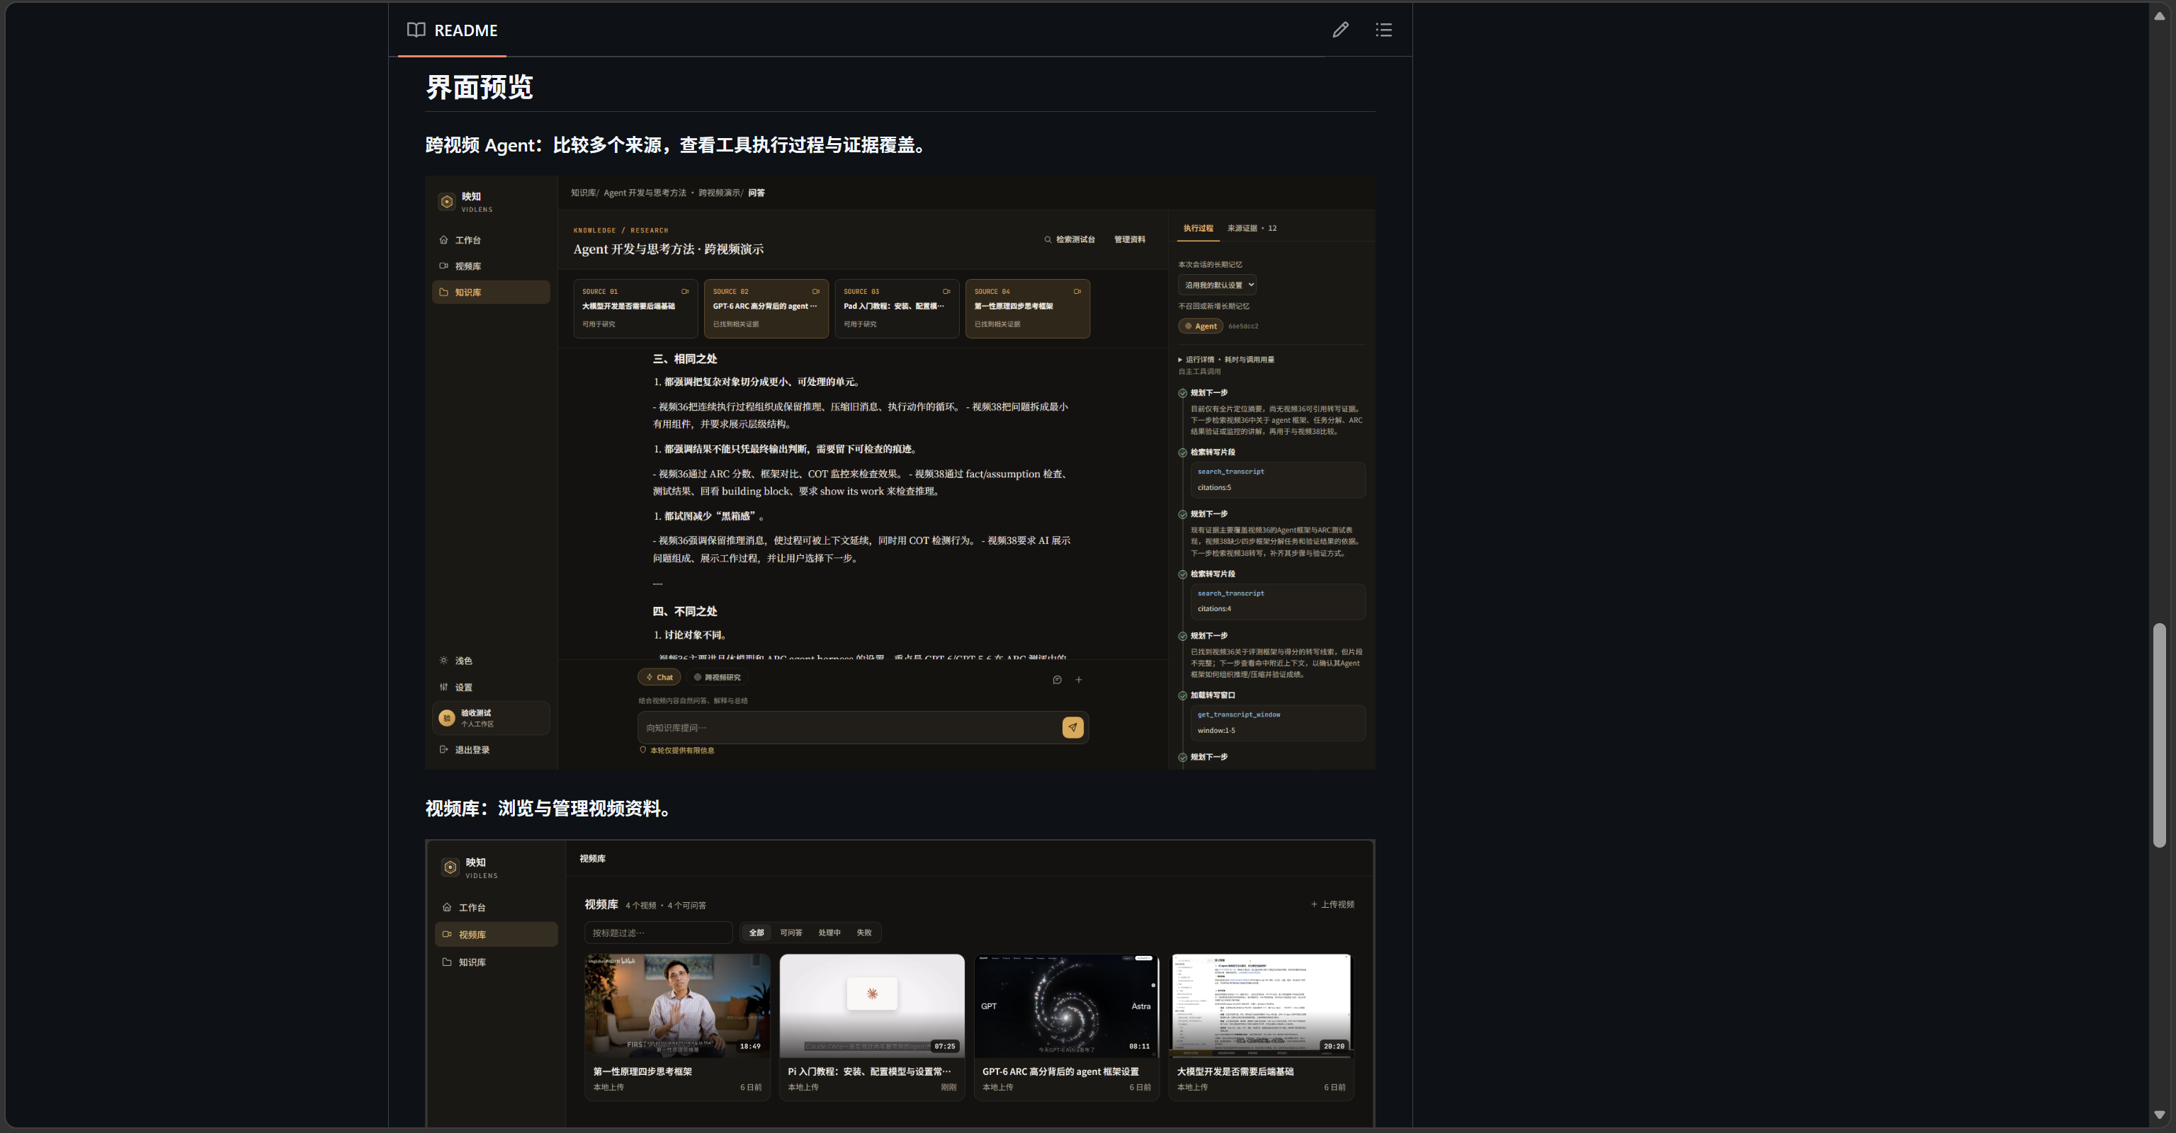
Task: Expand the 运行详情 · 耗时与调用用量 disclosure triangle
Action: click(1180, 360)
